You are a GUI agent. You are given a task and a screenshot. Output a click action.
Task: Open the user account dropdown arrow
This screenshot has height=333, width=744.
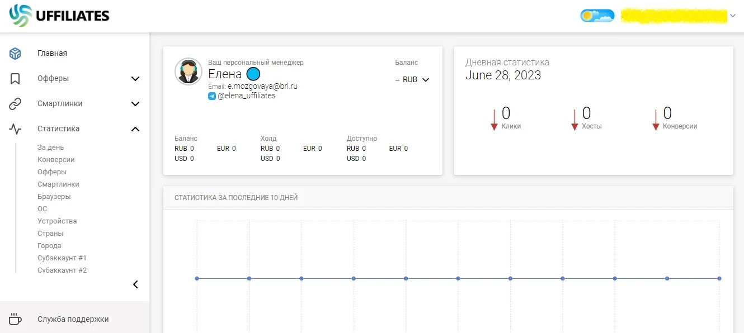(733, 16)
